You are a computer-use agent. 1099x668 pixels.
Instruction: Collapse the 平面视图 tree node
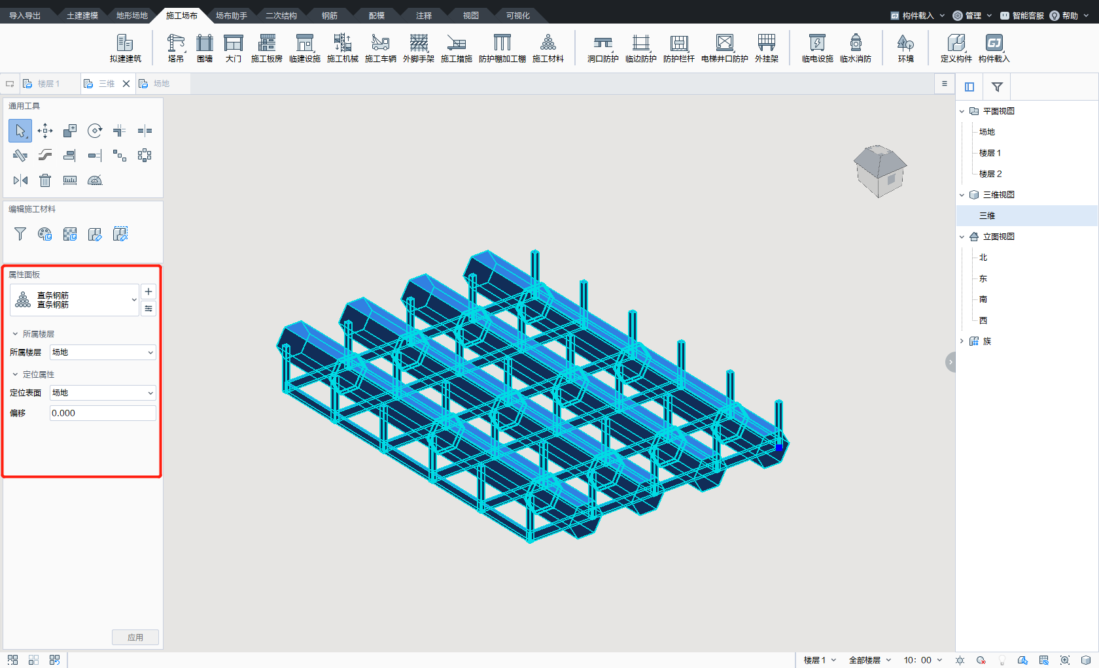click(x=962, y=111)
